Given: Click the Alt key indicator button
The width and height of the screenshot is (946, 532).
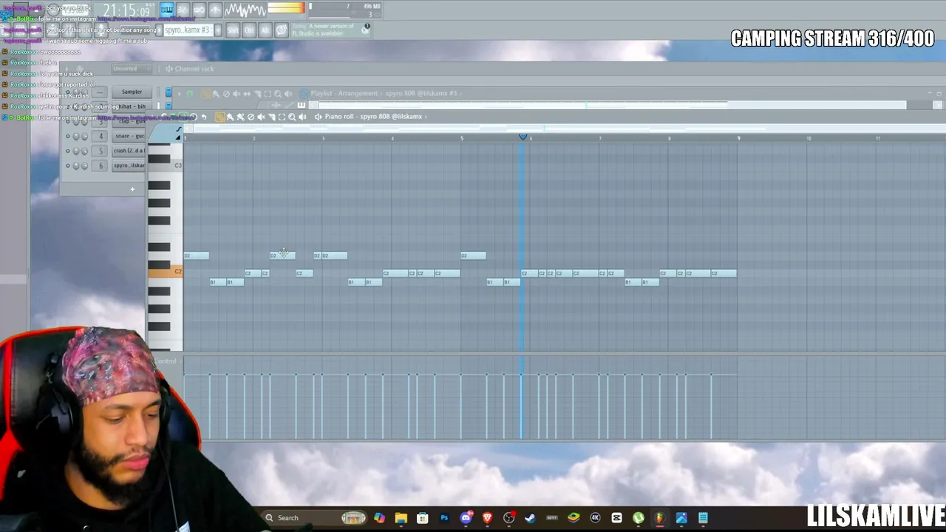Looking at the screenshot, I should 265,30.
